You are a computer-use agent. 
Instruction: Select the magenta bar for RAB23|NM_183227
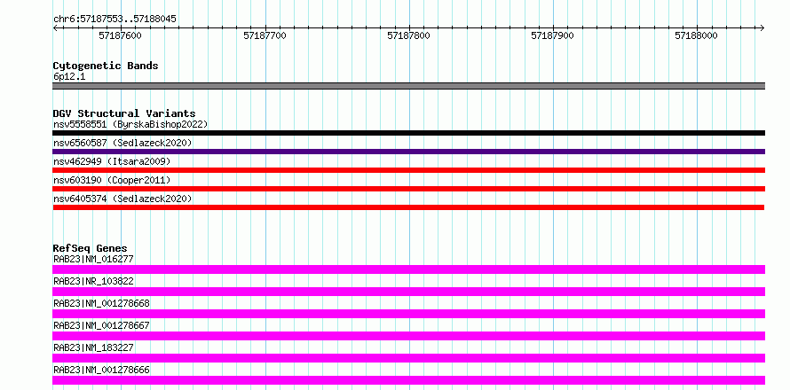[x=408, y=358]
